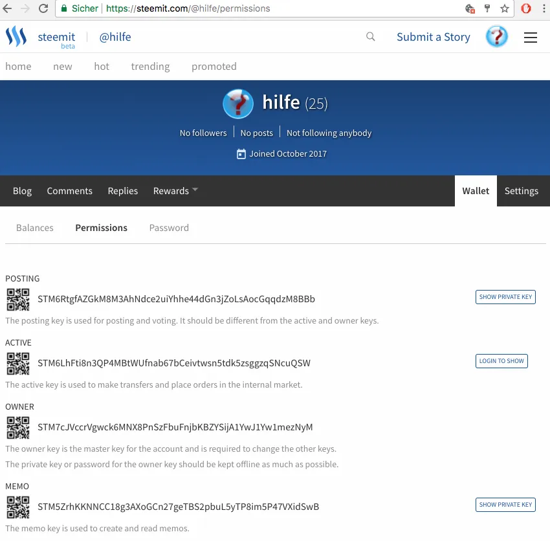Open the translate icon in address bar
This screenshot has height=541, width=550.
point(470,8)
